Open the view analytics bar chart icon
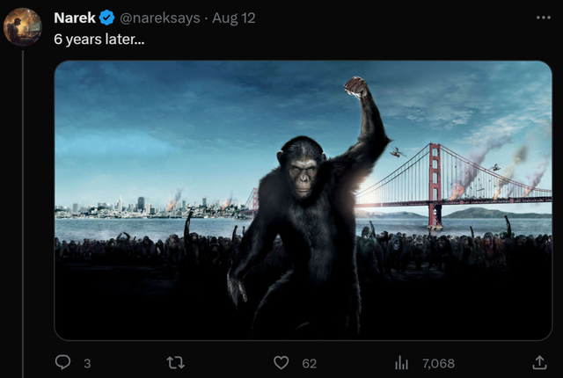This screenshot has width=563, height=378. pyautogui.click(x=401, y=363)
